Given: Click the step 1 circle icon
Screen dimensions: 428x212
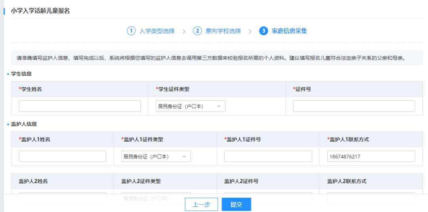Looking at the screenshot, I should [131, 31].
